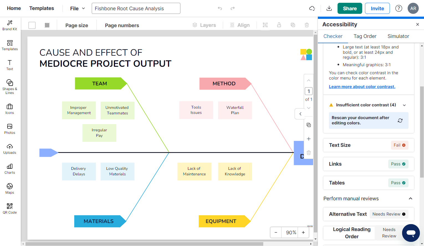Screen dimensions: 424x246
Task: Lock the selected element via the padlock icon
Action: click(279, 25)
